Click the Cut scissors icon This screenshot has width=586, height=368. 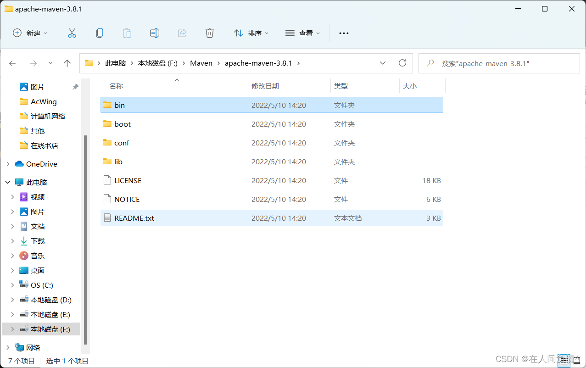(72, 33)
